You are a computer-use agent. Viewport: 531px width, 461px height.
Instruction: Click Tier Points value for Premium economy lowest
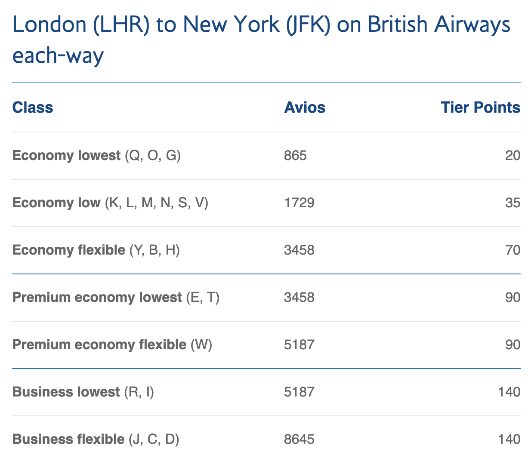[512, 297]
